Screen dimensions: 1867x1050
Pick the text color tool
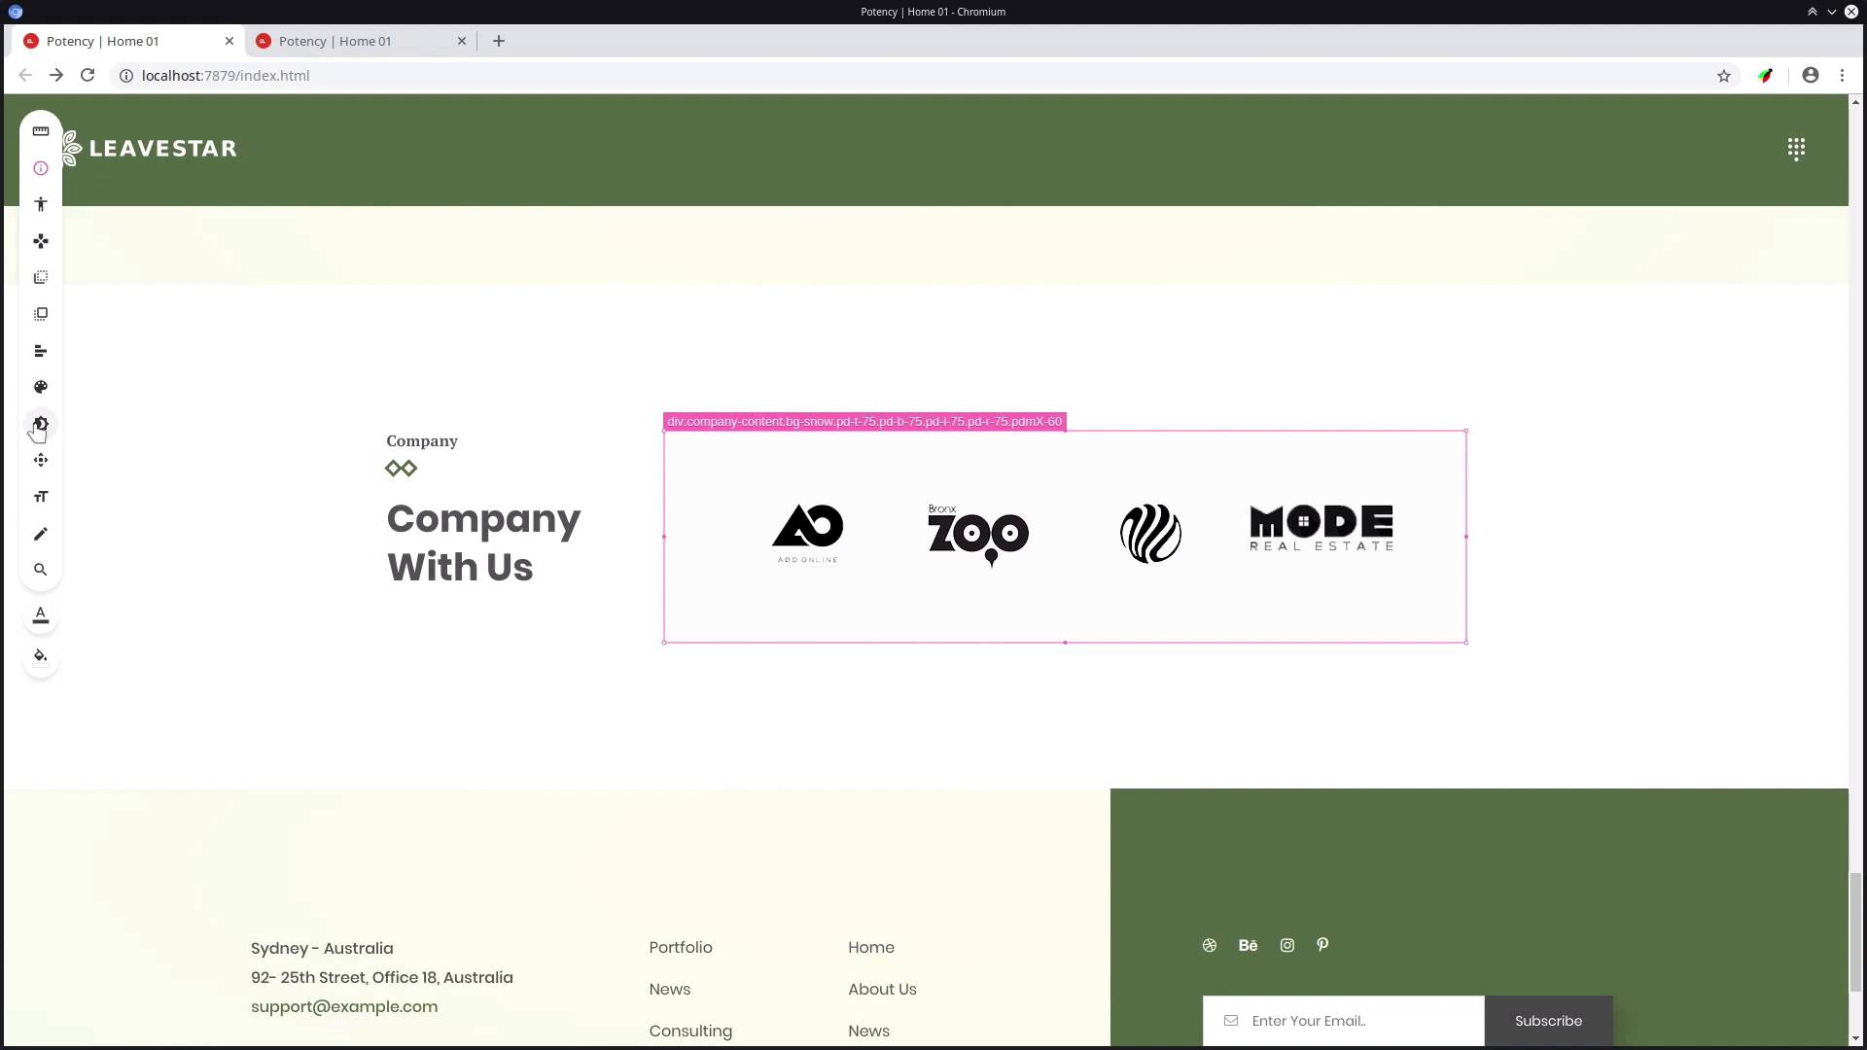(x=41, y=615)
